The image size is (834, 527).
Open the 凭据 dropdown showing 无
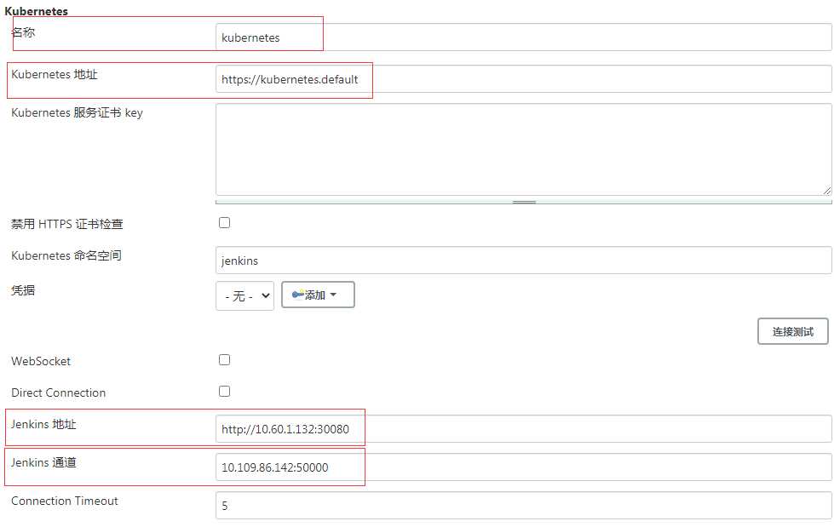coord(244,295)
